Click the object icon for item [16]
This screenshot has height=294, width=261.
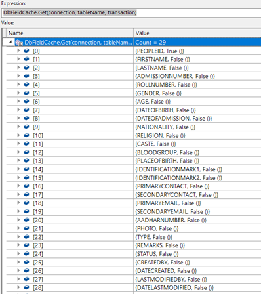coord(26,186)
